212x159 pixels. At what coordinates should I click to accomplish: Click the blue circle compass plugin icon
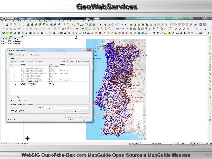[31, 33]
